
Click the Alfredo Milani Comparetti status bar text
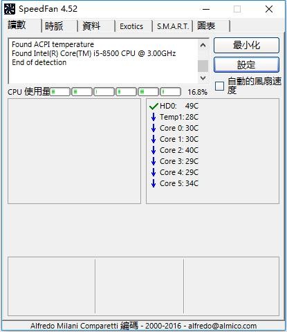[x=143, y=326]
